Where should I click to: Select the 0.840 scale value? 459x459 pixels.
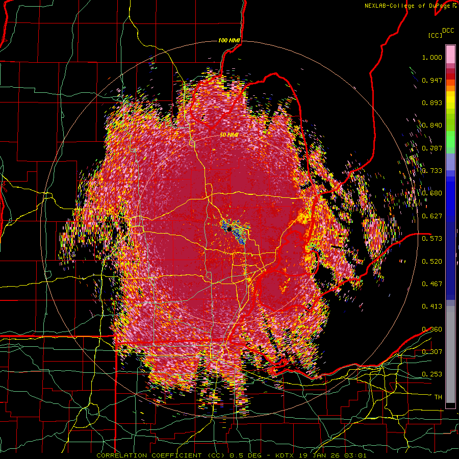click(432, 125)
